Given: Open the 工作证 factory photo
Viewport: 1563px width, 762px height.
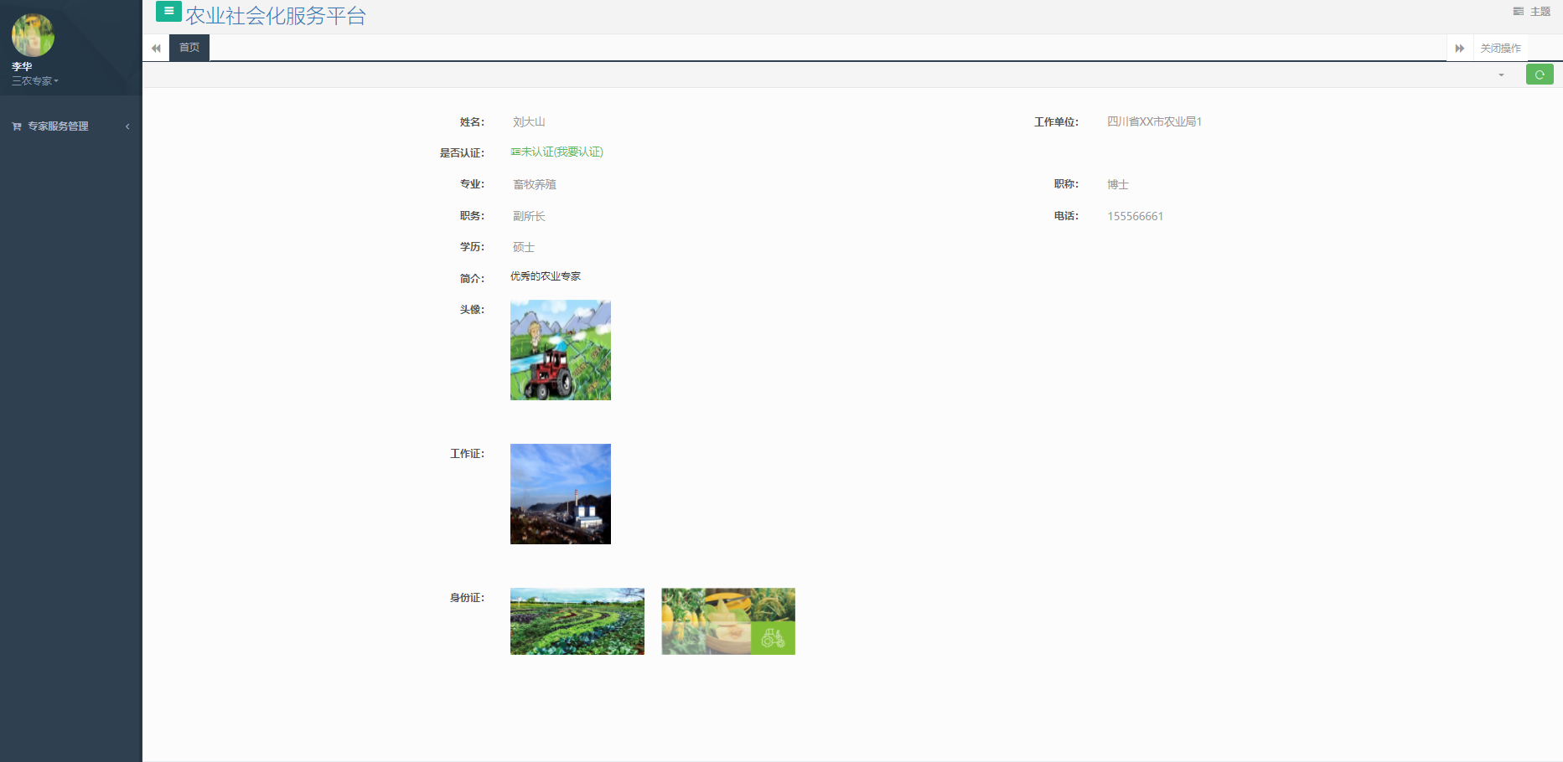Looking at the screenshot, I should 560,494.
